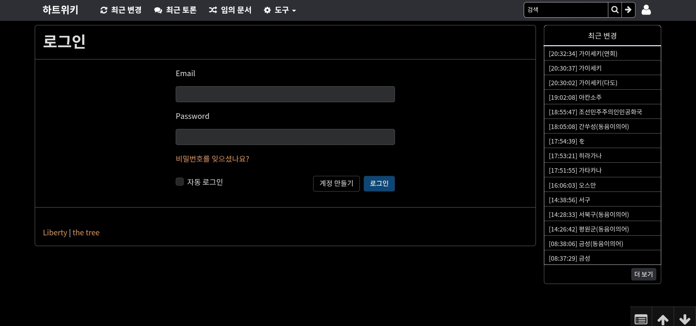Open recent change 가이세키(다도)

click(x=602, y=83)
